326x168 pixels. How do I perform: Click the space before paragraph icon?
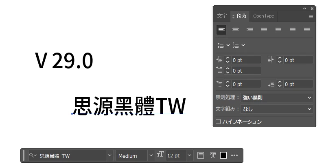219,84
